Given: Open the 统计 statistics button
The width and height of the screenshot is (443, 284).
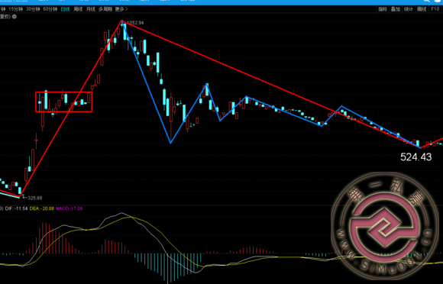Looking at the screenshot, I should click(x=409, y=9).
